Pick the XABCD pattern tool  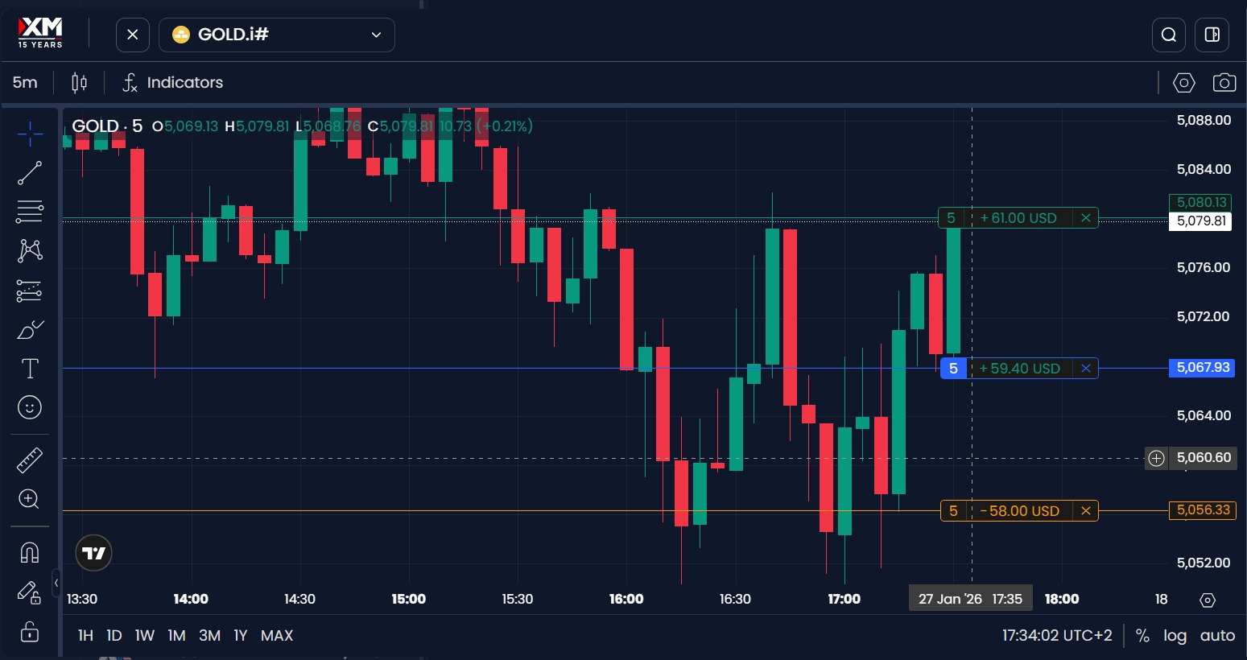30,250
